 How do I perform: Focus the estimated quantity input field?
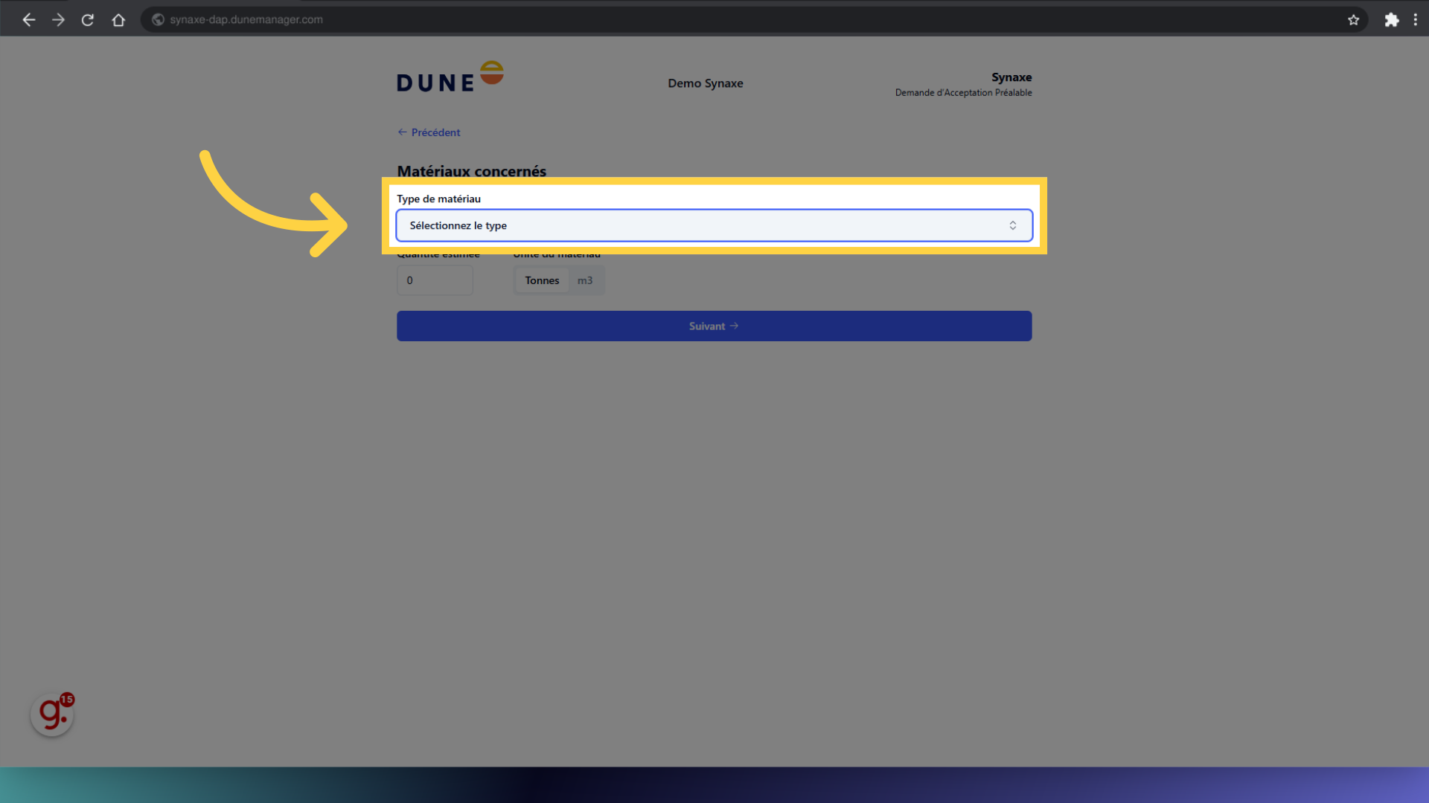point(435,280)
